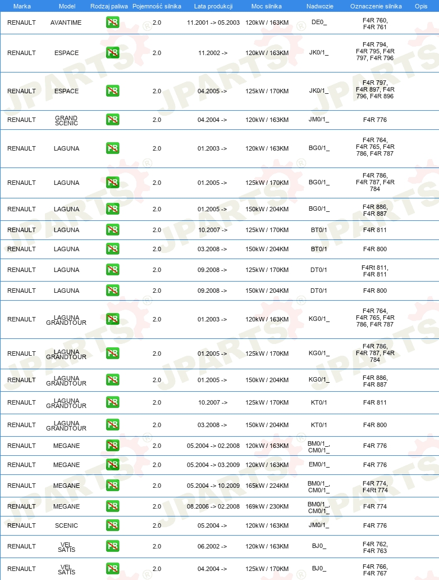This screenshot has height=580, width=439.
Task: Click the 11.2001 -> 05.2003 production years cell
Action: point(213,22)
